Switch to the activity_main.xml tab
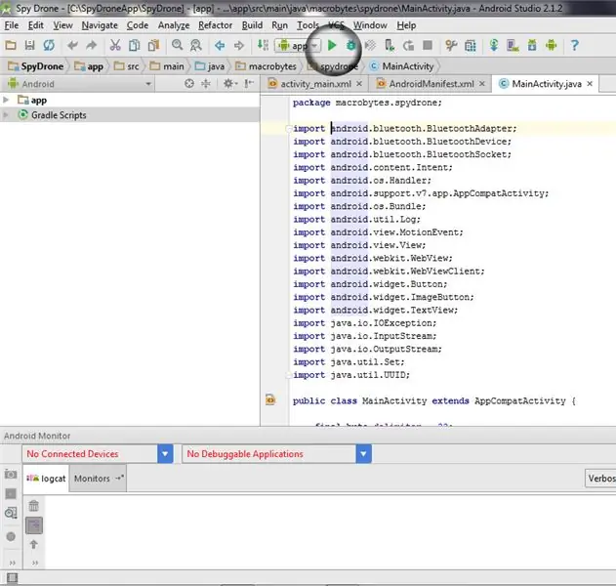Screen dimensions: 616x586 coord(315,84)
